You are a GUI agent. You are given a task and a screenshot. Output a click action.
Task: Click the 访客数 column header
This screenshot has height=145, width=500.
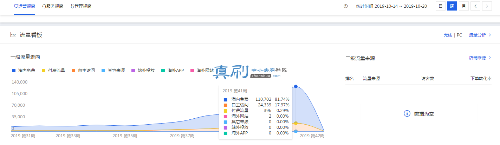pos(428,79)
